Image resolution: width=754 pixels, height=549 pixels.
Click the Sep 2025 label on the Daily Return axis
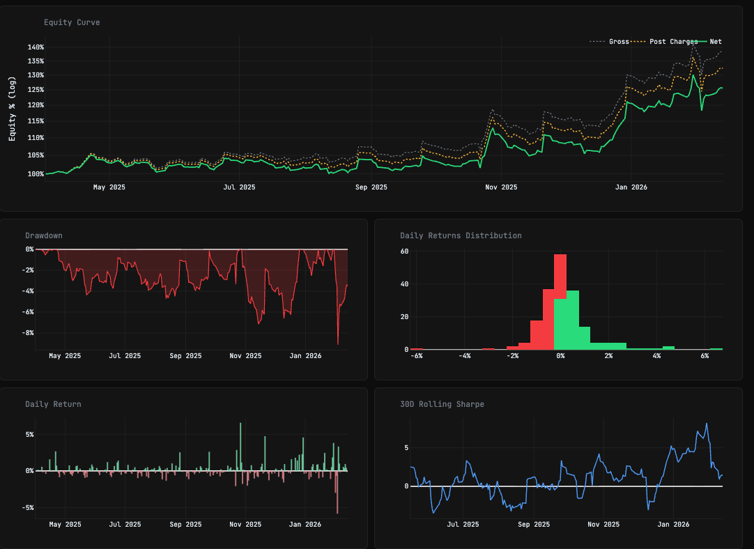(x=185, y=525)
